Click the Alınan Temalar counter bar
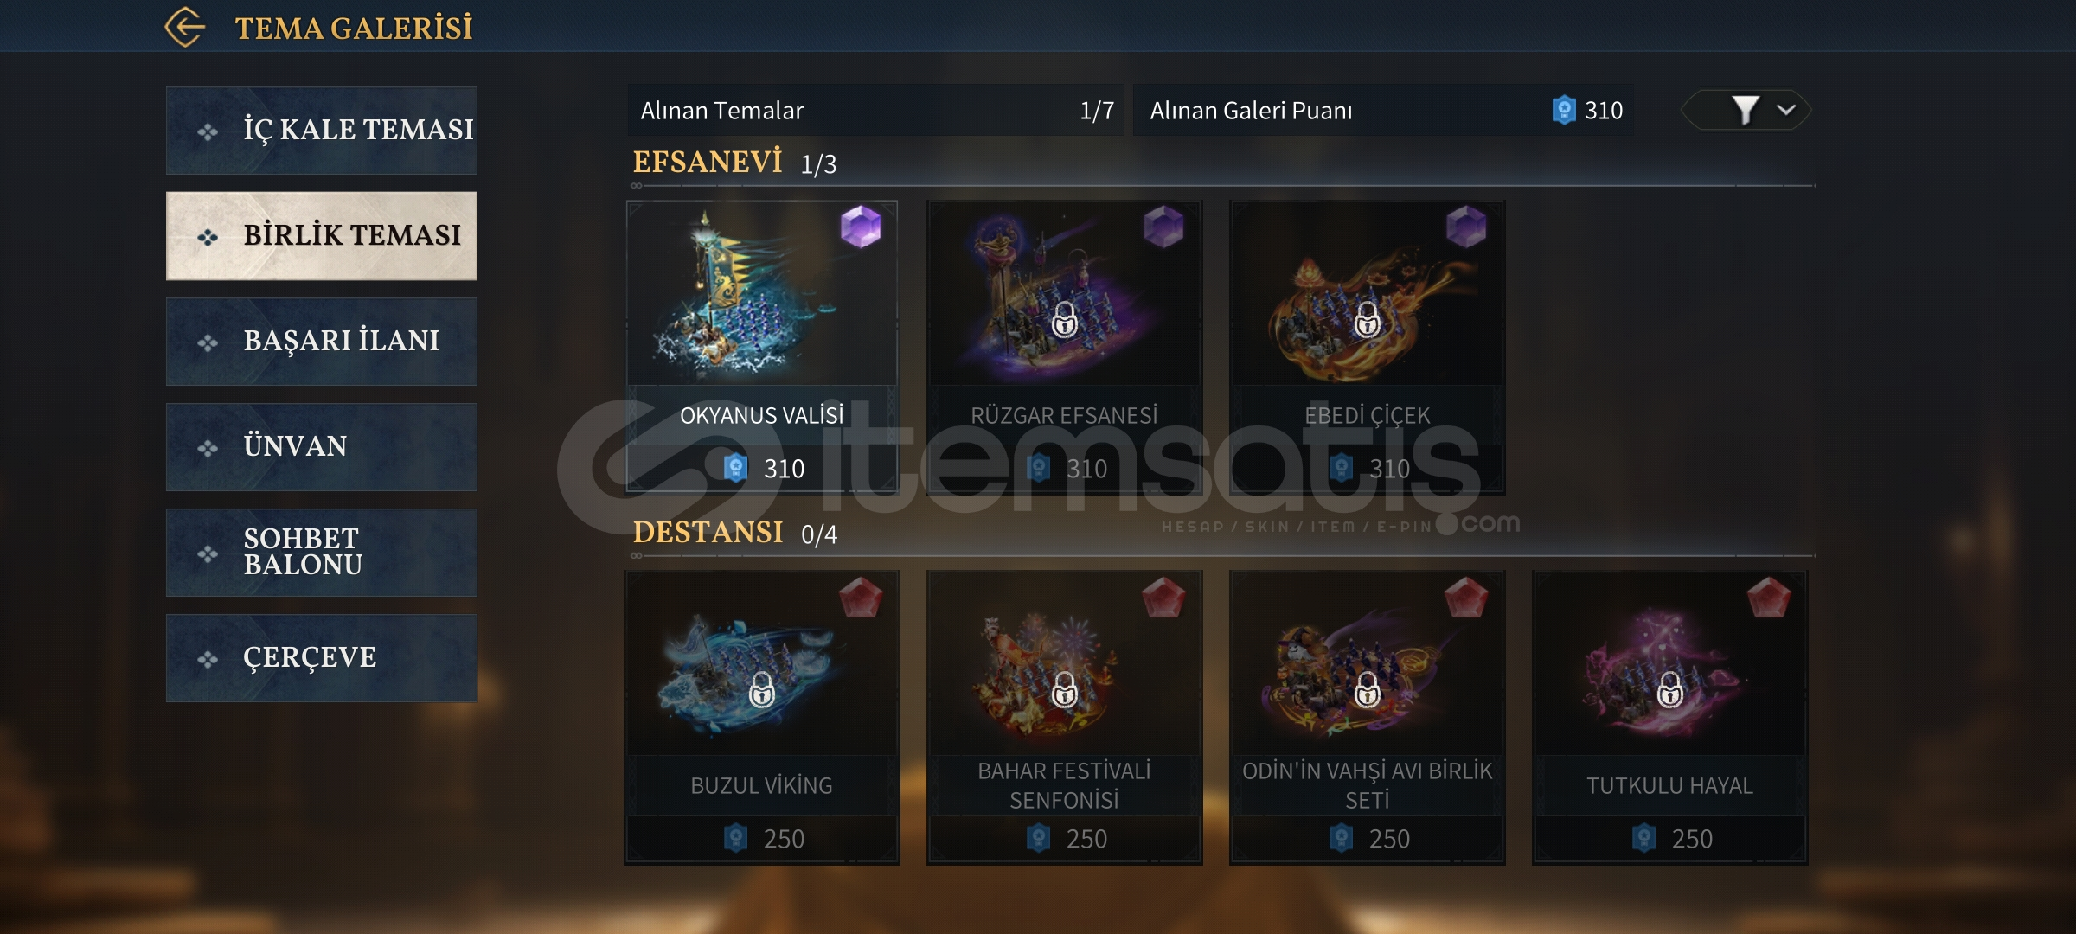 [x=876, y=110]
